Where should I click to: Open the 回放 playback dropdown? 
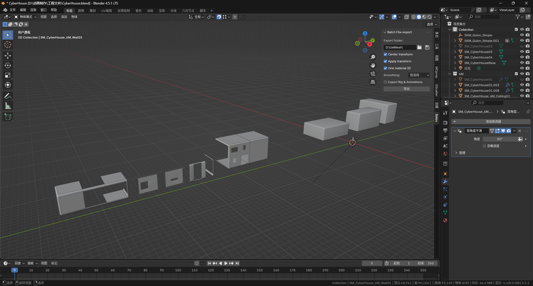coord(19,263)
